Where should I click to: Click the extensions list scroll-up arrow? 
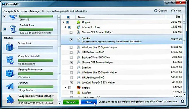tap(184, 22)
